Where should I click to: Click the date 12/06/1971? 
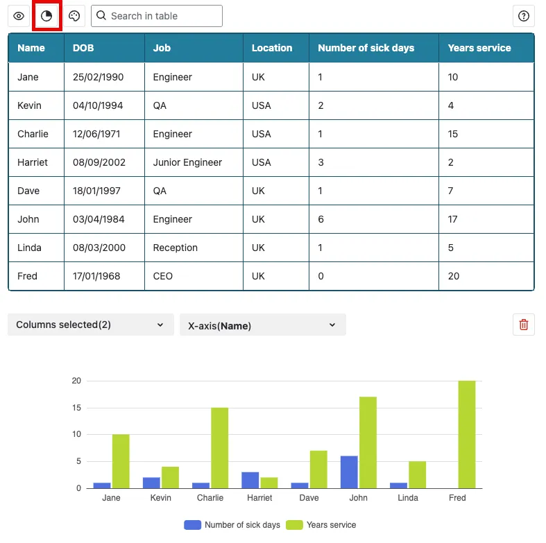point(96,134)
